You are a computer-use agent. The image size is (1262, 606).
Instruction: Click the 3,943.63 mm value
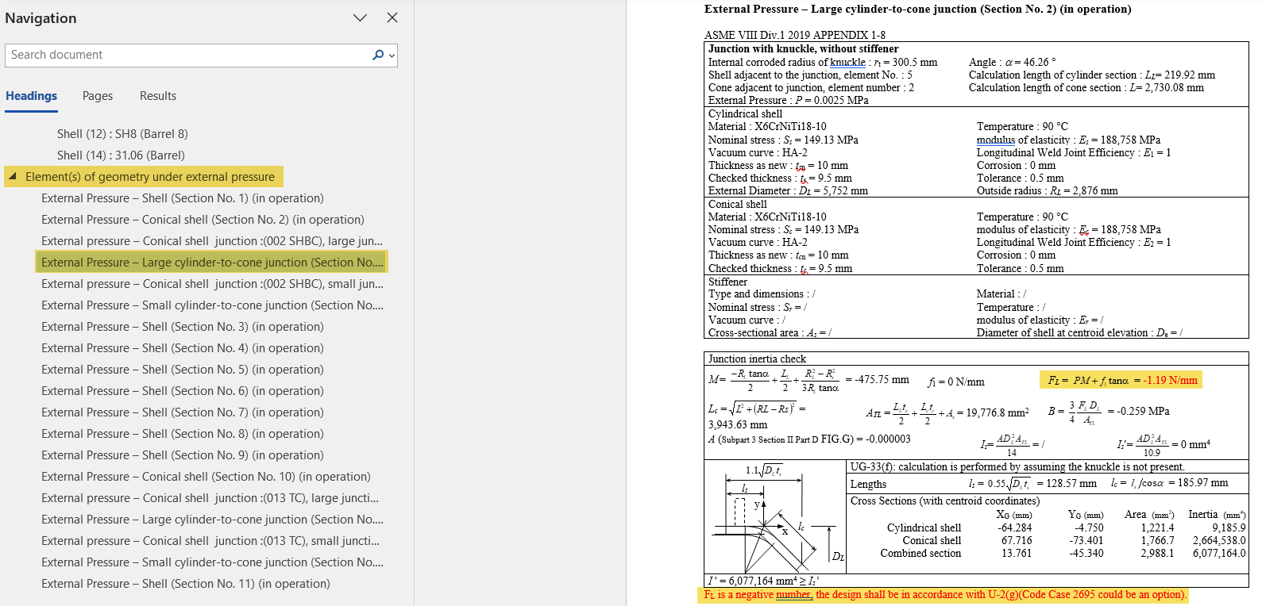click(x=737, y=425)
